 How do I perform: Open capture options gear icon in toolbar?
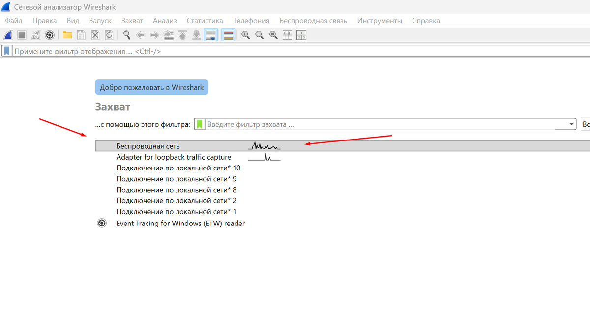tap(50, 35)
